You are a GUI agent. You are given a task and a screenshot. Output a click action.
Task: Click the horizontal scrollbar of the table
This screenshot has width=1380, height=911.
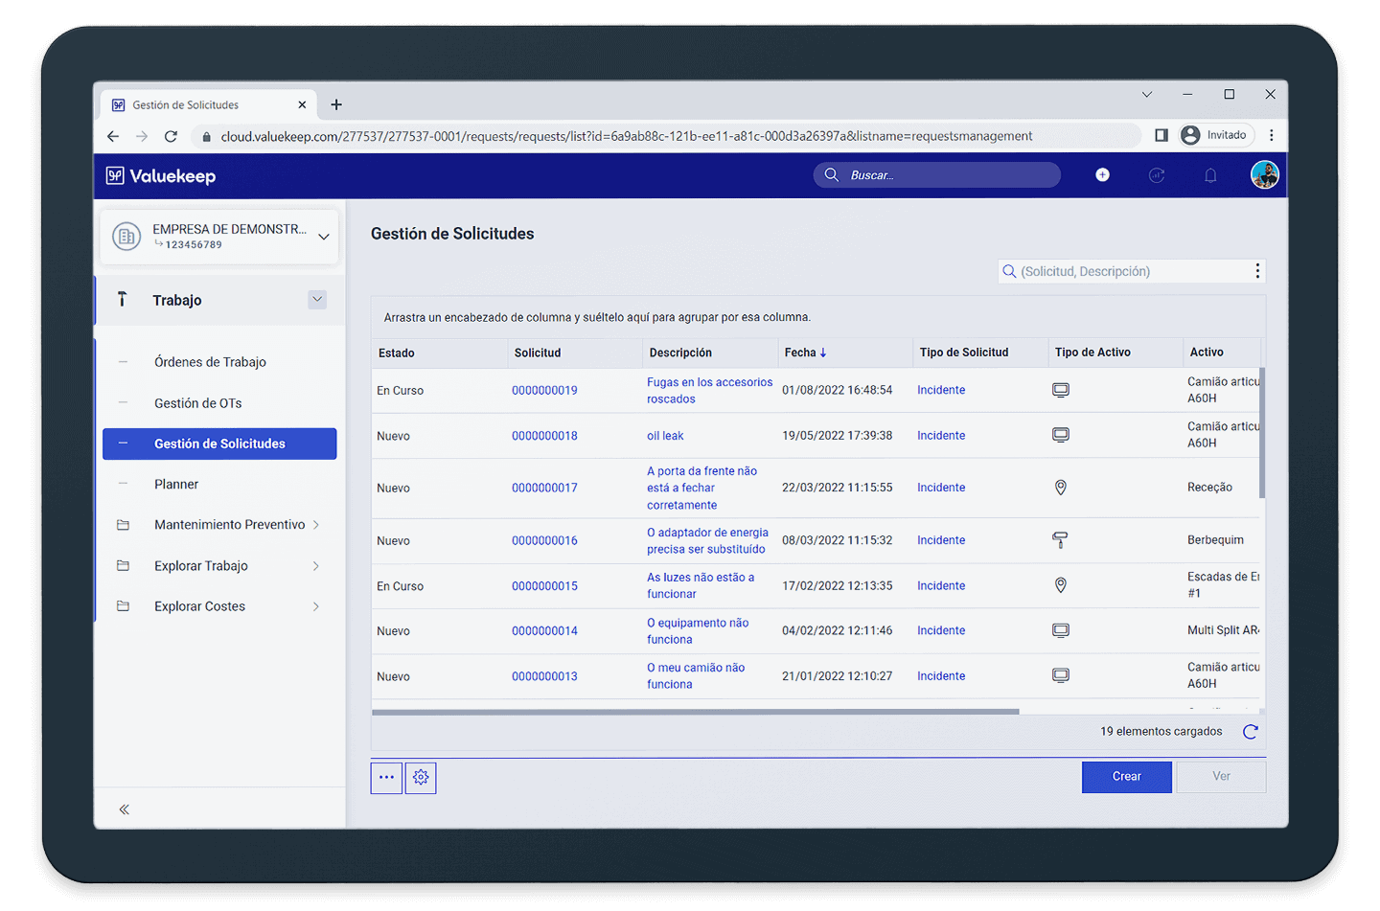(695, 712)
